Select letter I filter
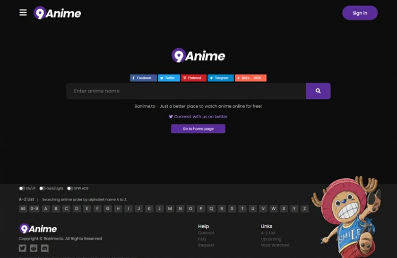397x258 pixels. pos(129,209)
